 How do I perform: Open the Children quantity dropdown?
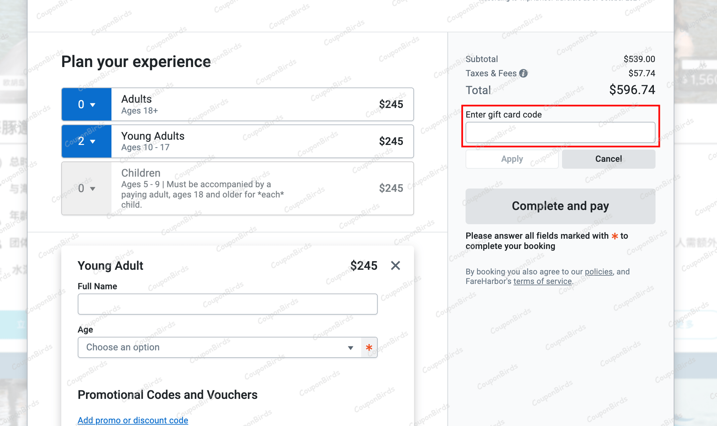(x=87, y=188)
